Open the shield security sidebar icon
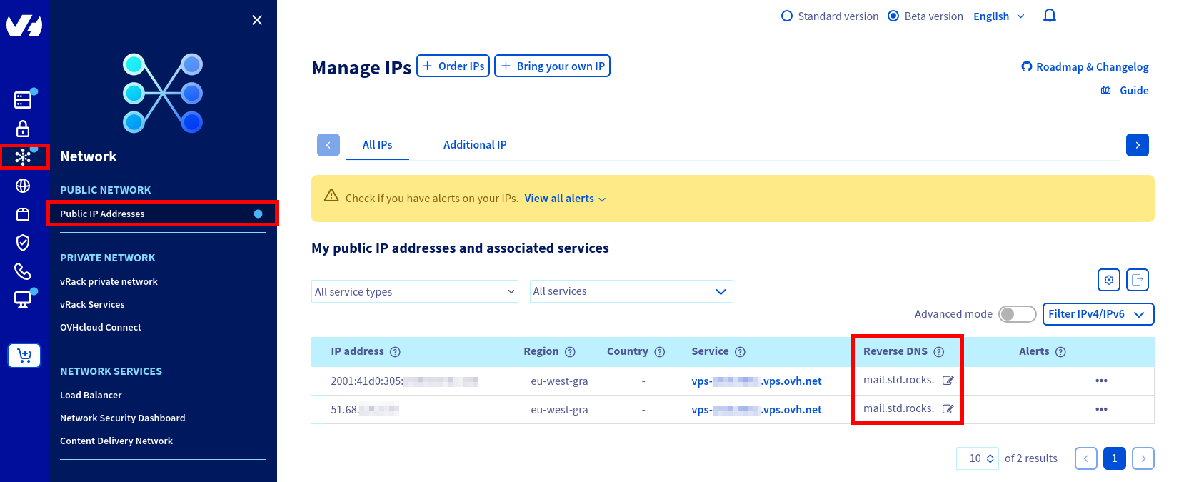 pyautogui.click(x=23, y=243)
